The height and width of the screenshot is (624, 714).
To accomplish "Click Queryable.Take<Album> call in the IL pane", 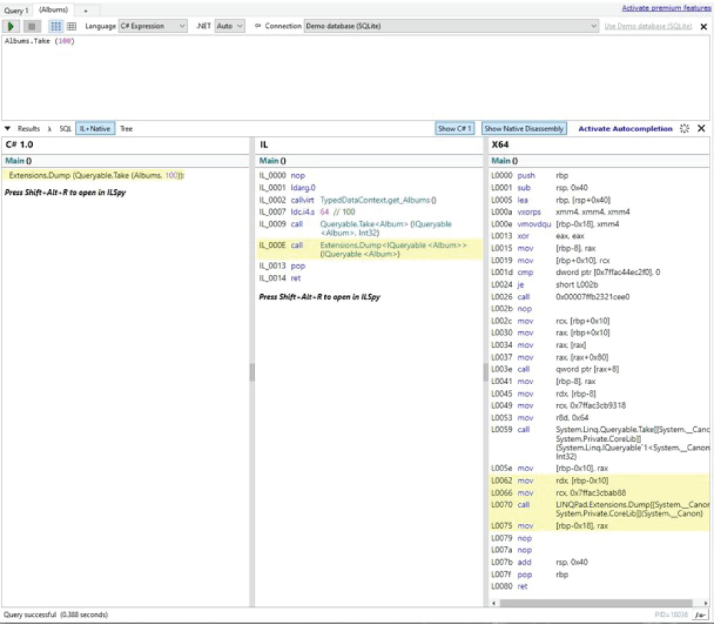I will [x=386, y=228].
